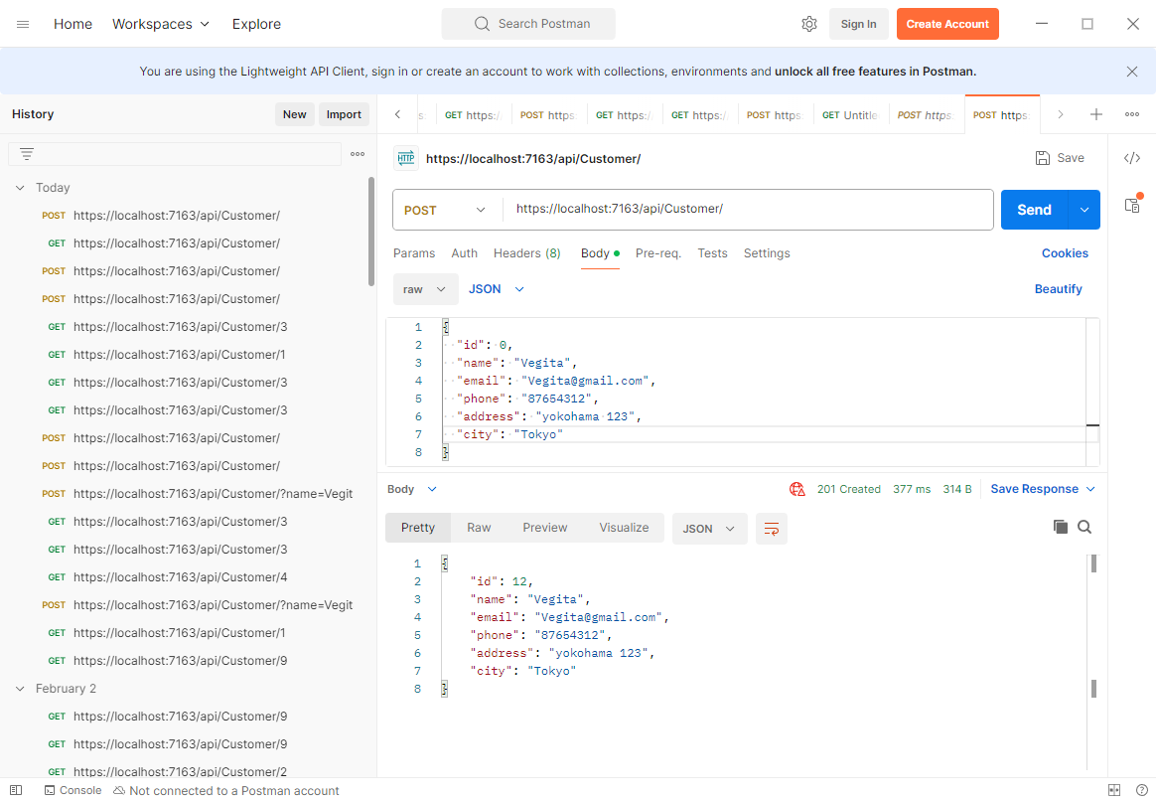Toggle response line wrap icon
Viewport: 1156px width, 802px height.
click(x=771, y=529)
